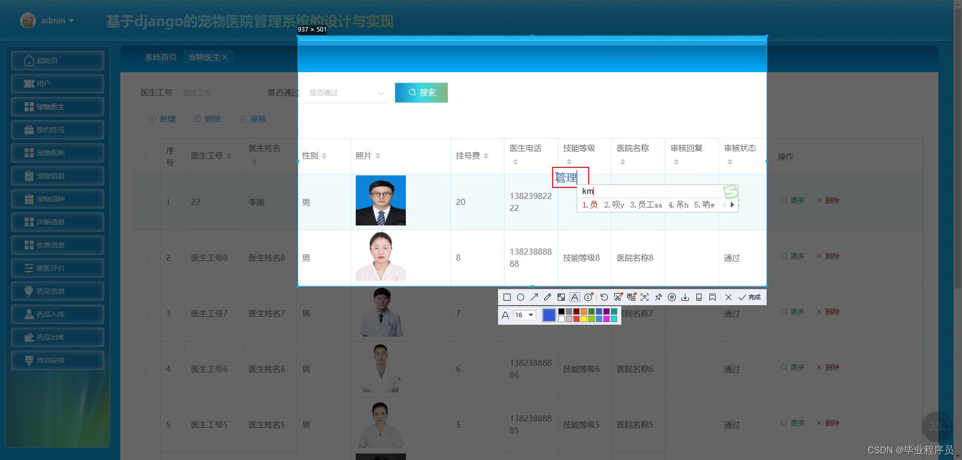
Task: Click 更多 for row 医生工号8
Action: 793,256
